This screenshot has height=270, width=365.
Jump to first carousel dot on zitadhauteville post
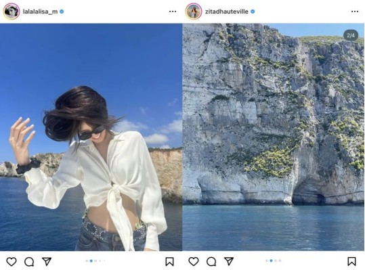(267, 261)
